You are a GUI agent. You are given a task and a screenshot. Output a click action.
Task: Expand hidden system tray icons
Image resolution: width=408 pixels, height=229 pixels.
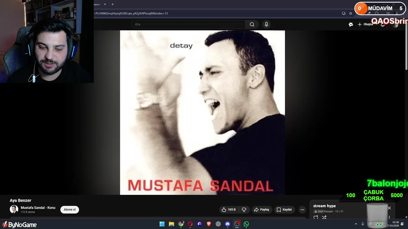pyautogui.click(x=356, y=224)
